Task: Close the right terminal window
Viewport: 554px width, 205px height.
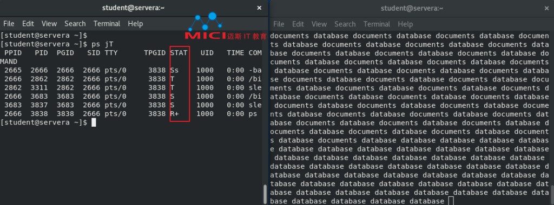Action: [x=546, y=8]
